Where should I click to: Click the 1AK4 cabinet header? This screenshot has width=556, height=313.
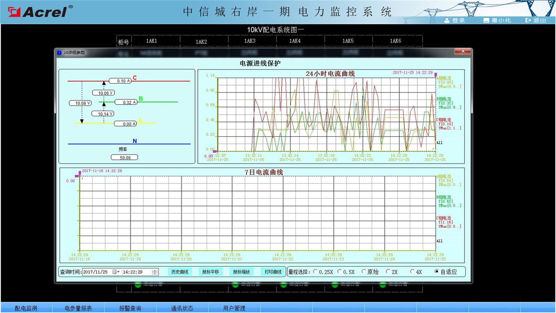pyautogui.click(x=295, y=41)
